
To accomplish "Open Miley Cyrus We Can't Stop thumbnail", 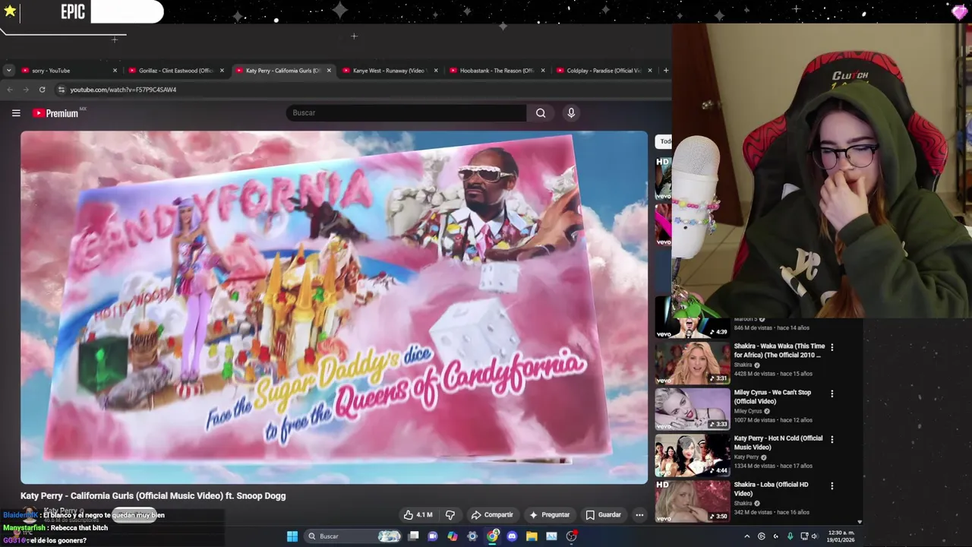I will click(x=693, y=409).
